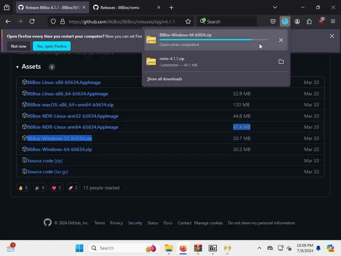Toggle the party popper reaction
The height and width of the screenshot is (256, 341).
pos(40,187)
